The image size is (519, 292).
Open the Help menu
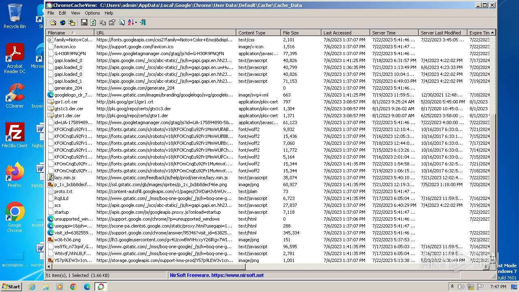point(109,13)
